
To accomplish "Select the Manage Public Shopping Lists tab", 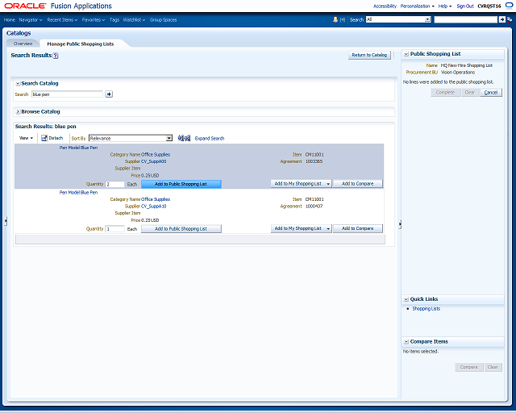I will click(x=81, y=44).
